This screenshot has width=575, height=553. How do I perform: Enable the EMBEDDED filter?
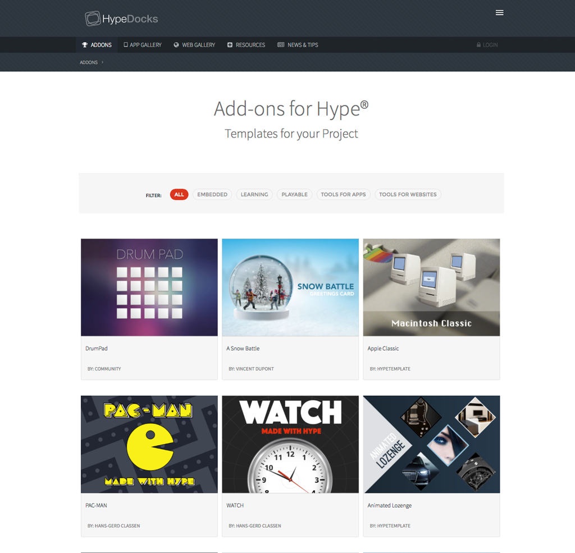click(x=212, y=194)
